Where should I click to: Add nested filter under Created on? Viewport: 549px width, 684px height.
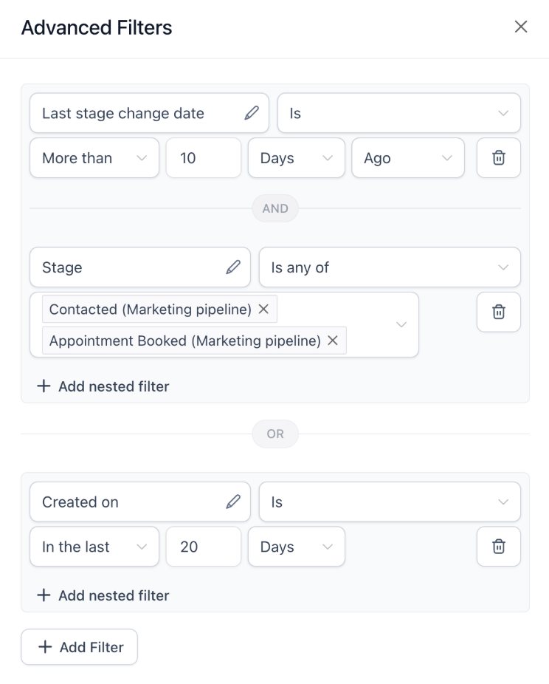coord(103,595)
